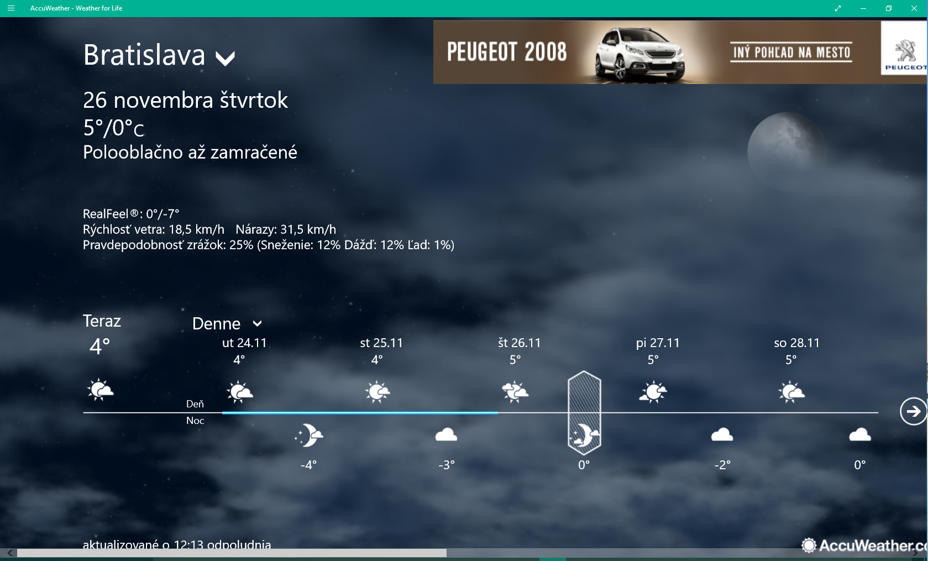This screenshot has width=928, height=561.
Task: Click the -3° night temperature
Action: point(447,465)
